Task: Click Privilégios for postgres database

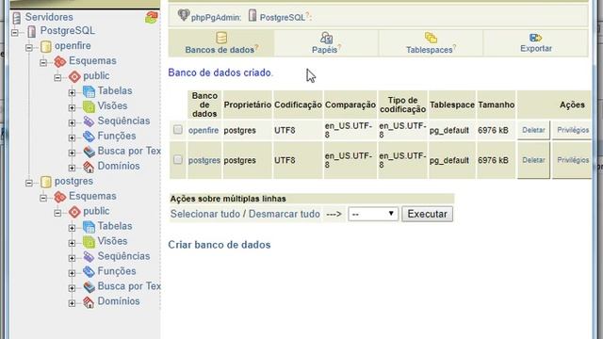Action: [573, 160]
